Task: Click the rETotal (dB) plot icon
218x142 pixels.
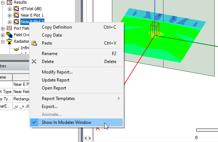Action: pyautogui.click(x=16, y=9)
